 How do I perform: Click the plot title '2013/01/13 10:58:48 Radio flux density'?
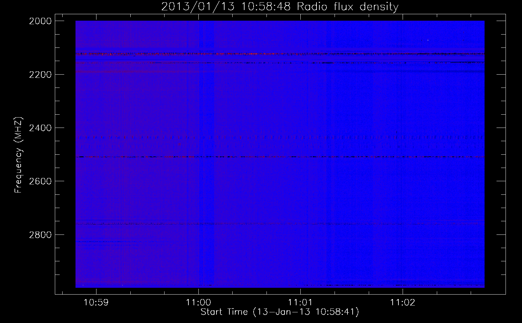pos(280,7)
